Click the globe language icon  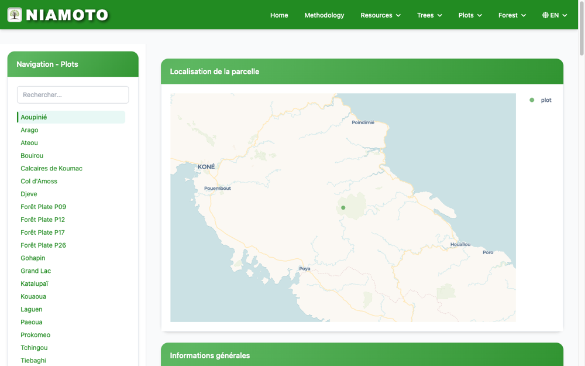pyautogui.click(x=545, y=15)
